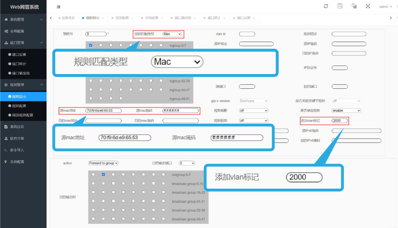Screen dimensions: 398x228
Task: Click the home icon beside 系统管理
Action: coord(6,20)
